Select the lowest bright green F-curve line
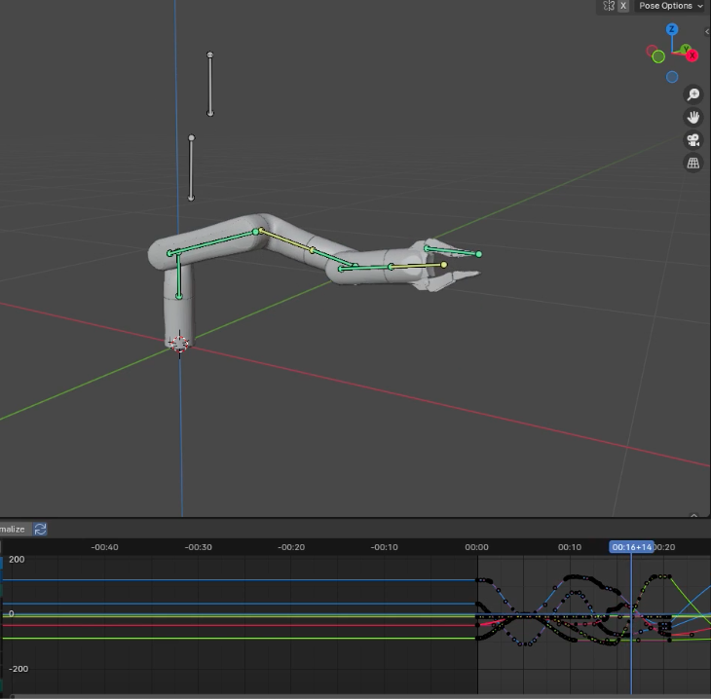The width and height of the screenshot is (711, 699). tap(240, 639)
